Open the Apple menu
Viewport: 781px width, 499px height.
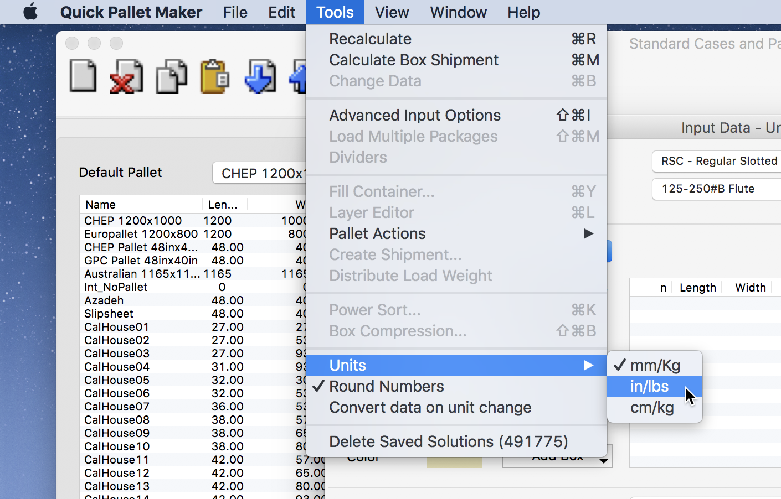30,12
